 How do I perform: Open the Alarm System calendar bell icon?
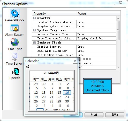coord(14,28)
